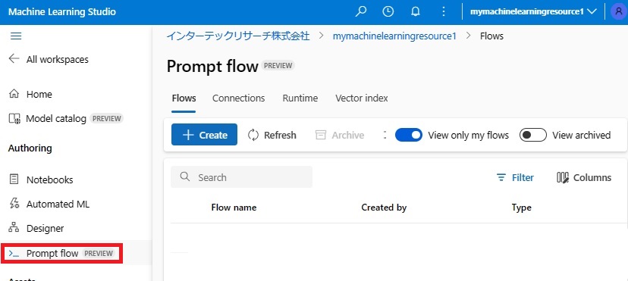Switch to the Flows tab

[x=184, y=98]
